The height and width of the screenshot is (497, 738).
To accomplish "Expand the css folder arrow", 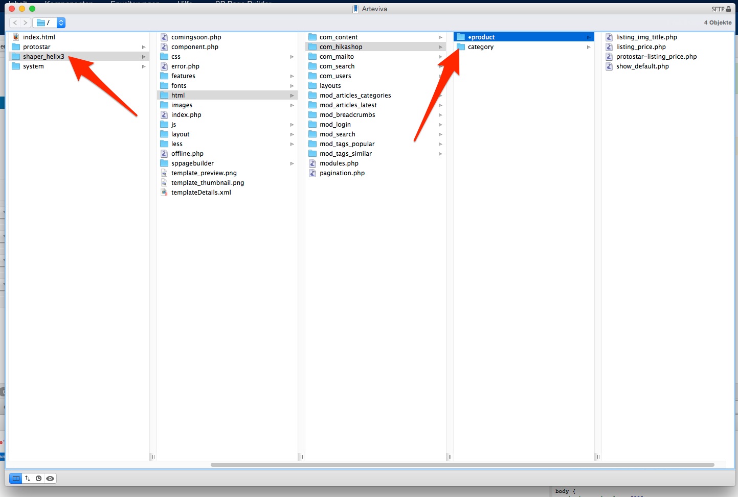I will (292, 57).
